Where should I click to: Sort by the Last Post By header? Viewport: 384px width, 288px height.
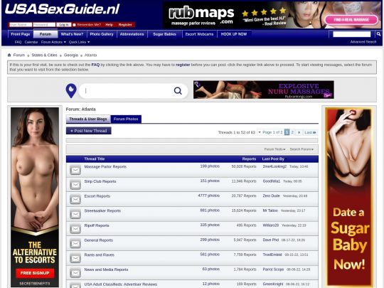point(273,159)
